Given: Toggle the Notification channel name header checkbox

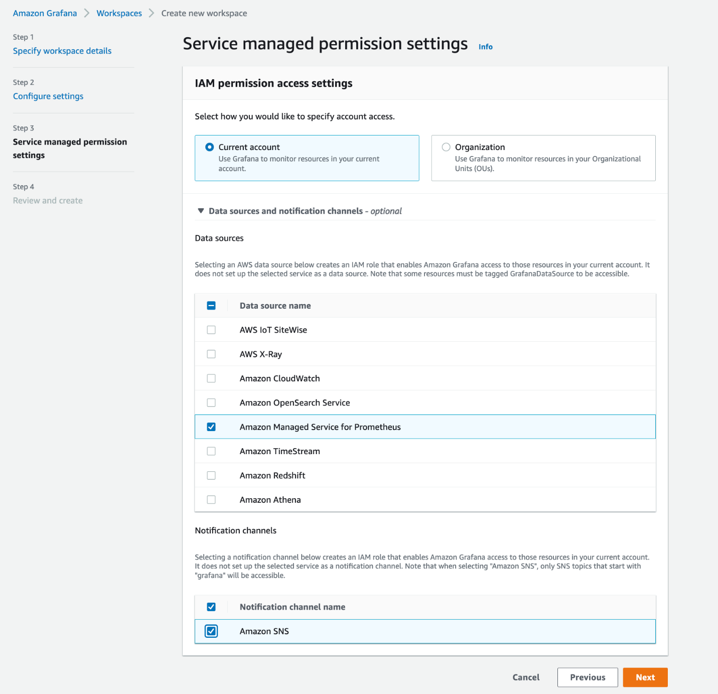Looking at the screenshot, I should click(x=211, y=607).
